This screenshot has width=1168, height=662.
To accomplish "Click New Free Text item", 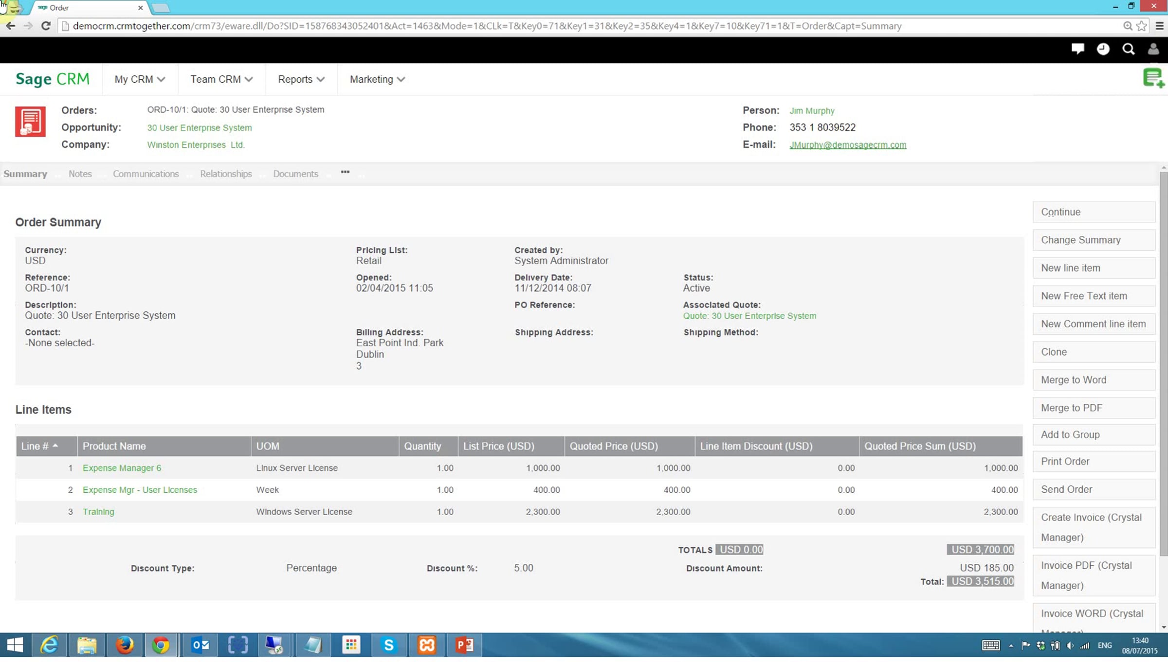I will [x=1094, y=296].
